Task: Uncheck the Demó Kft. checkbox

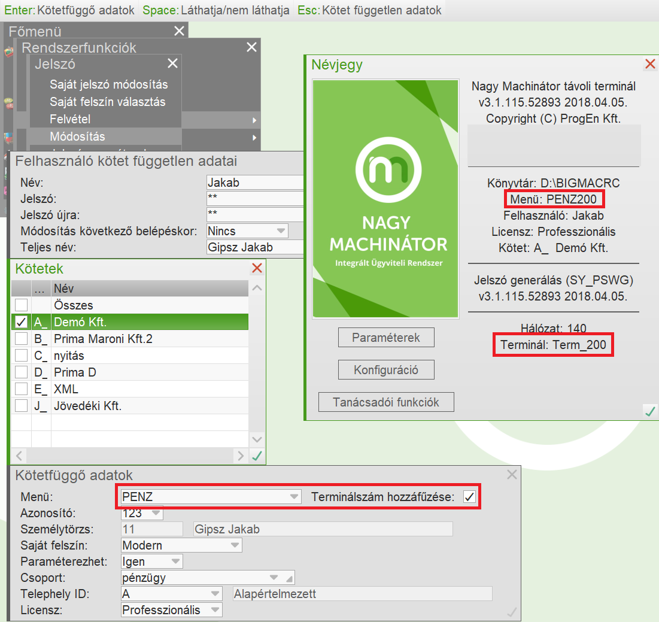Action: pyautogui.click(x=21, y=322)
